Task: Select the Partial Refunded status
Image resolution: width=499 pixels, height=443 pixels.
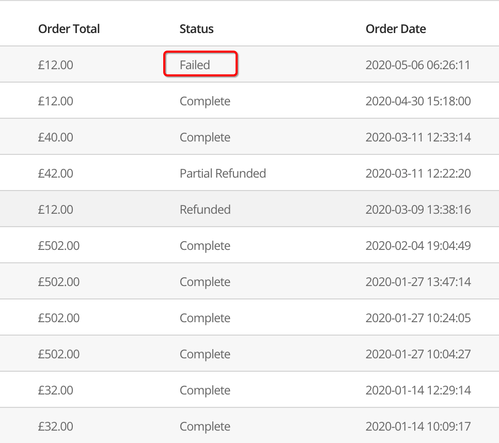Action: pos(223,173)
